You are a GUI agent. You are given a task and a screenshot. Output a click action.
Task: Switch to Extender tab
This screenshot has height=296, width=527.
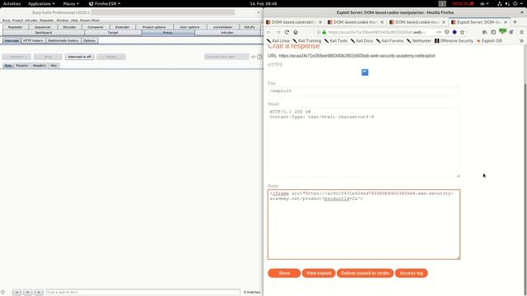pyautogui.click(x=122, y=27)
